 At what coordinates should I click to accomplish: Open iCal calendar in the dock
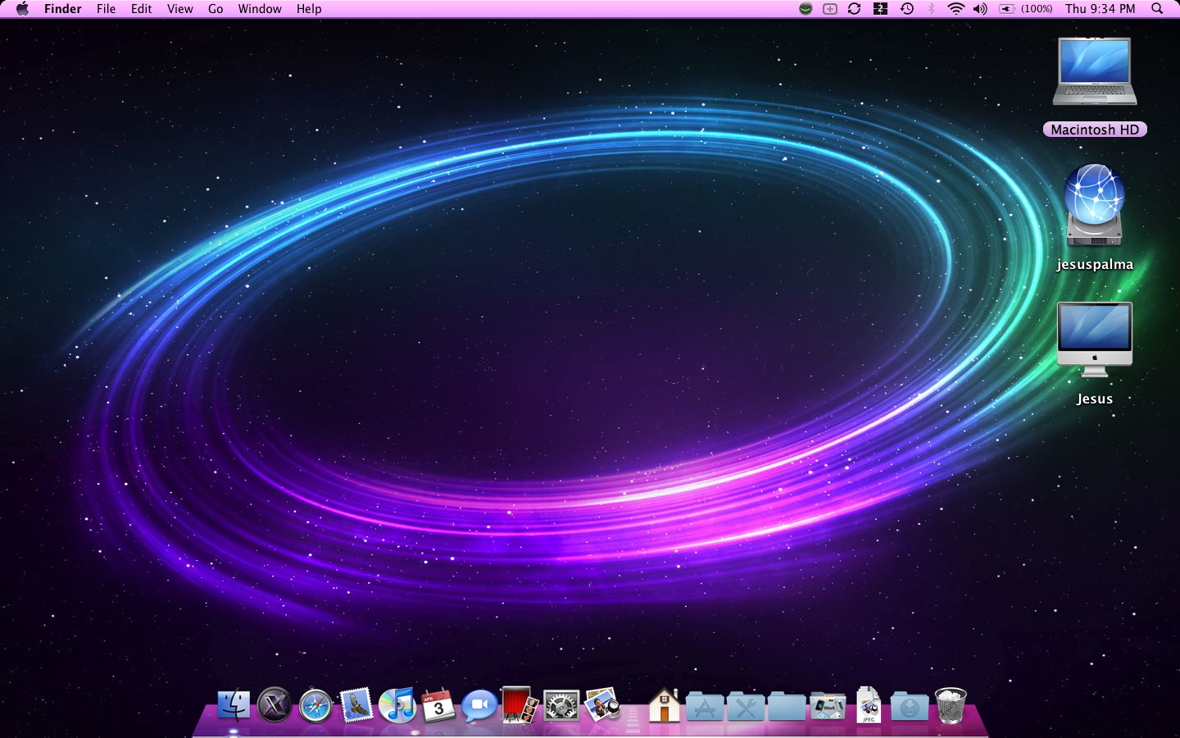pos(438,705)
